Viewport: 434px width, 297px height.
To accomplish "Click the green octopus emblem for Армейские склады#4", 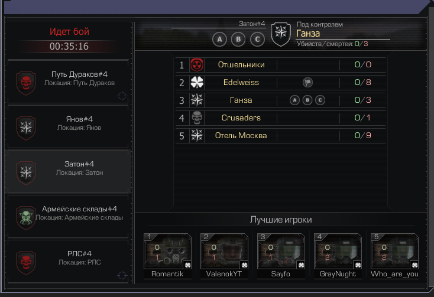I will coord(26,217).
